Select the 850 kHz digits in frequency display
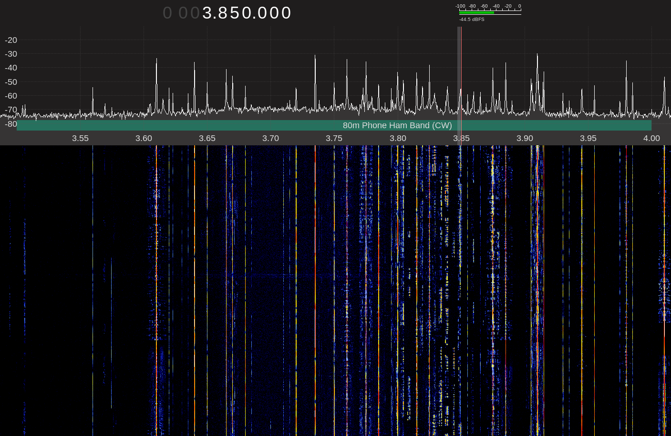Screen dimensions: 671x436 pos(234,13)
